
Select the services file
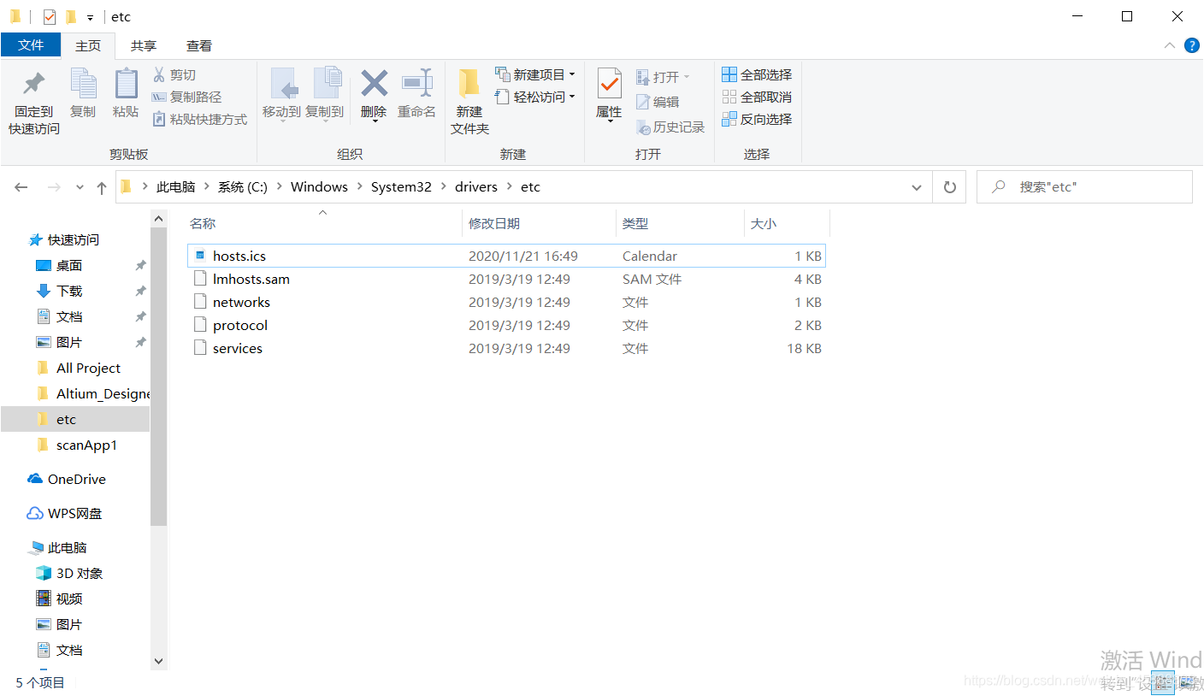click(506, 348)
